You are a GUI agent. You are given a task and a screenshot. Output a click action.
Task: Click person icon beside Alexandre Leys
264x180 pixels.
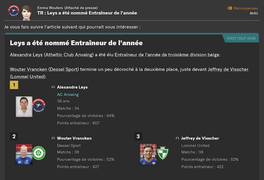point(53,87)
